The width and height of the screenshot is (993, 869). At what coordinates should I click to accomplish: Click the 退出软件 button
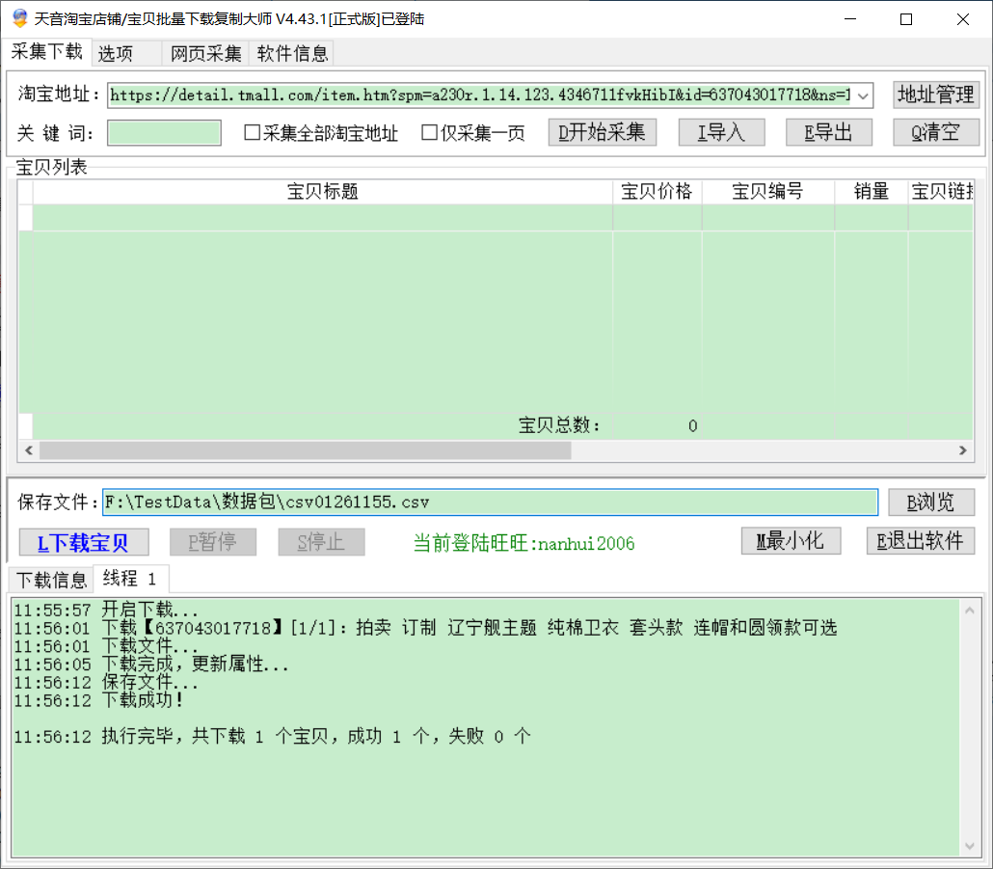pos(921,541)
